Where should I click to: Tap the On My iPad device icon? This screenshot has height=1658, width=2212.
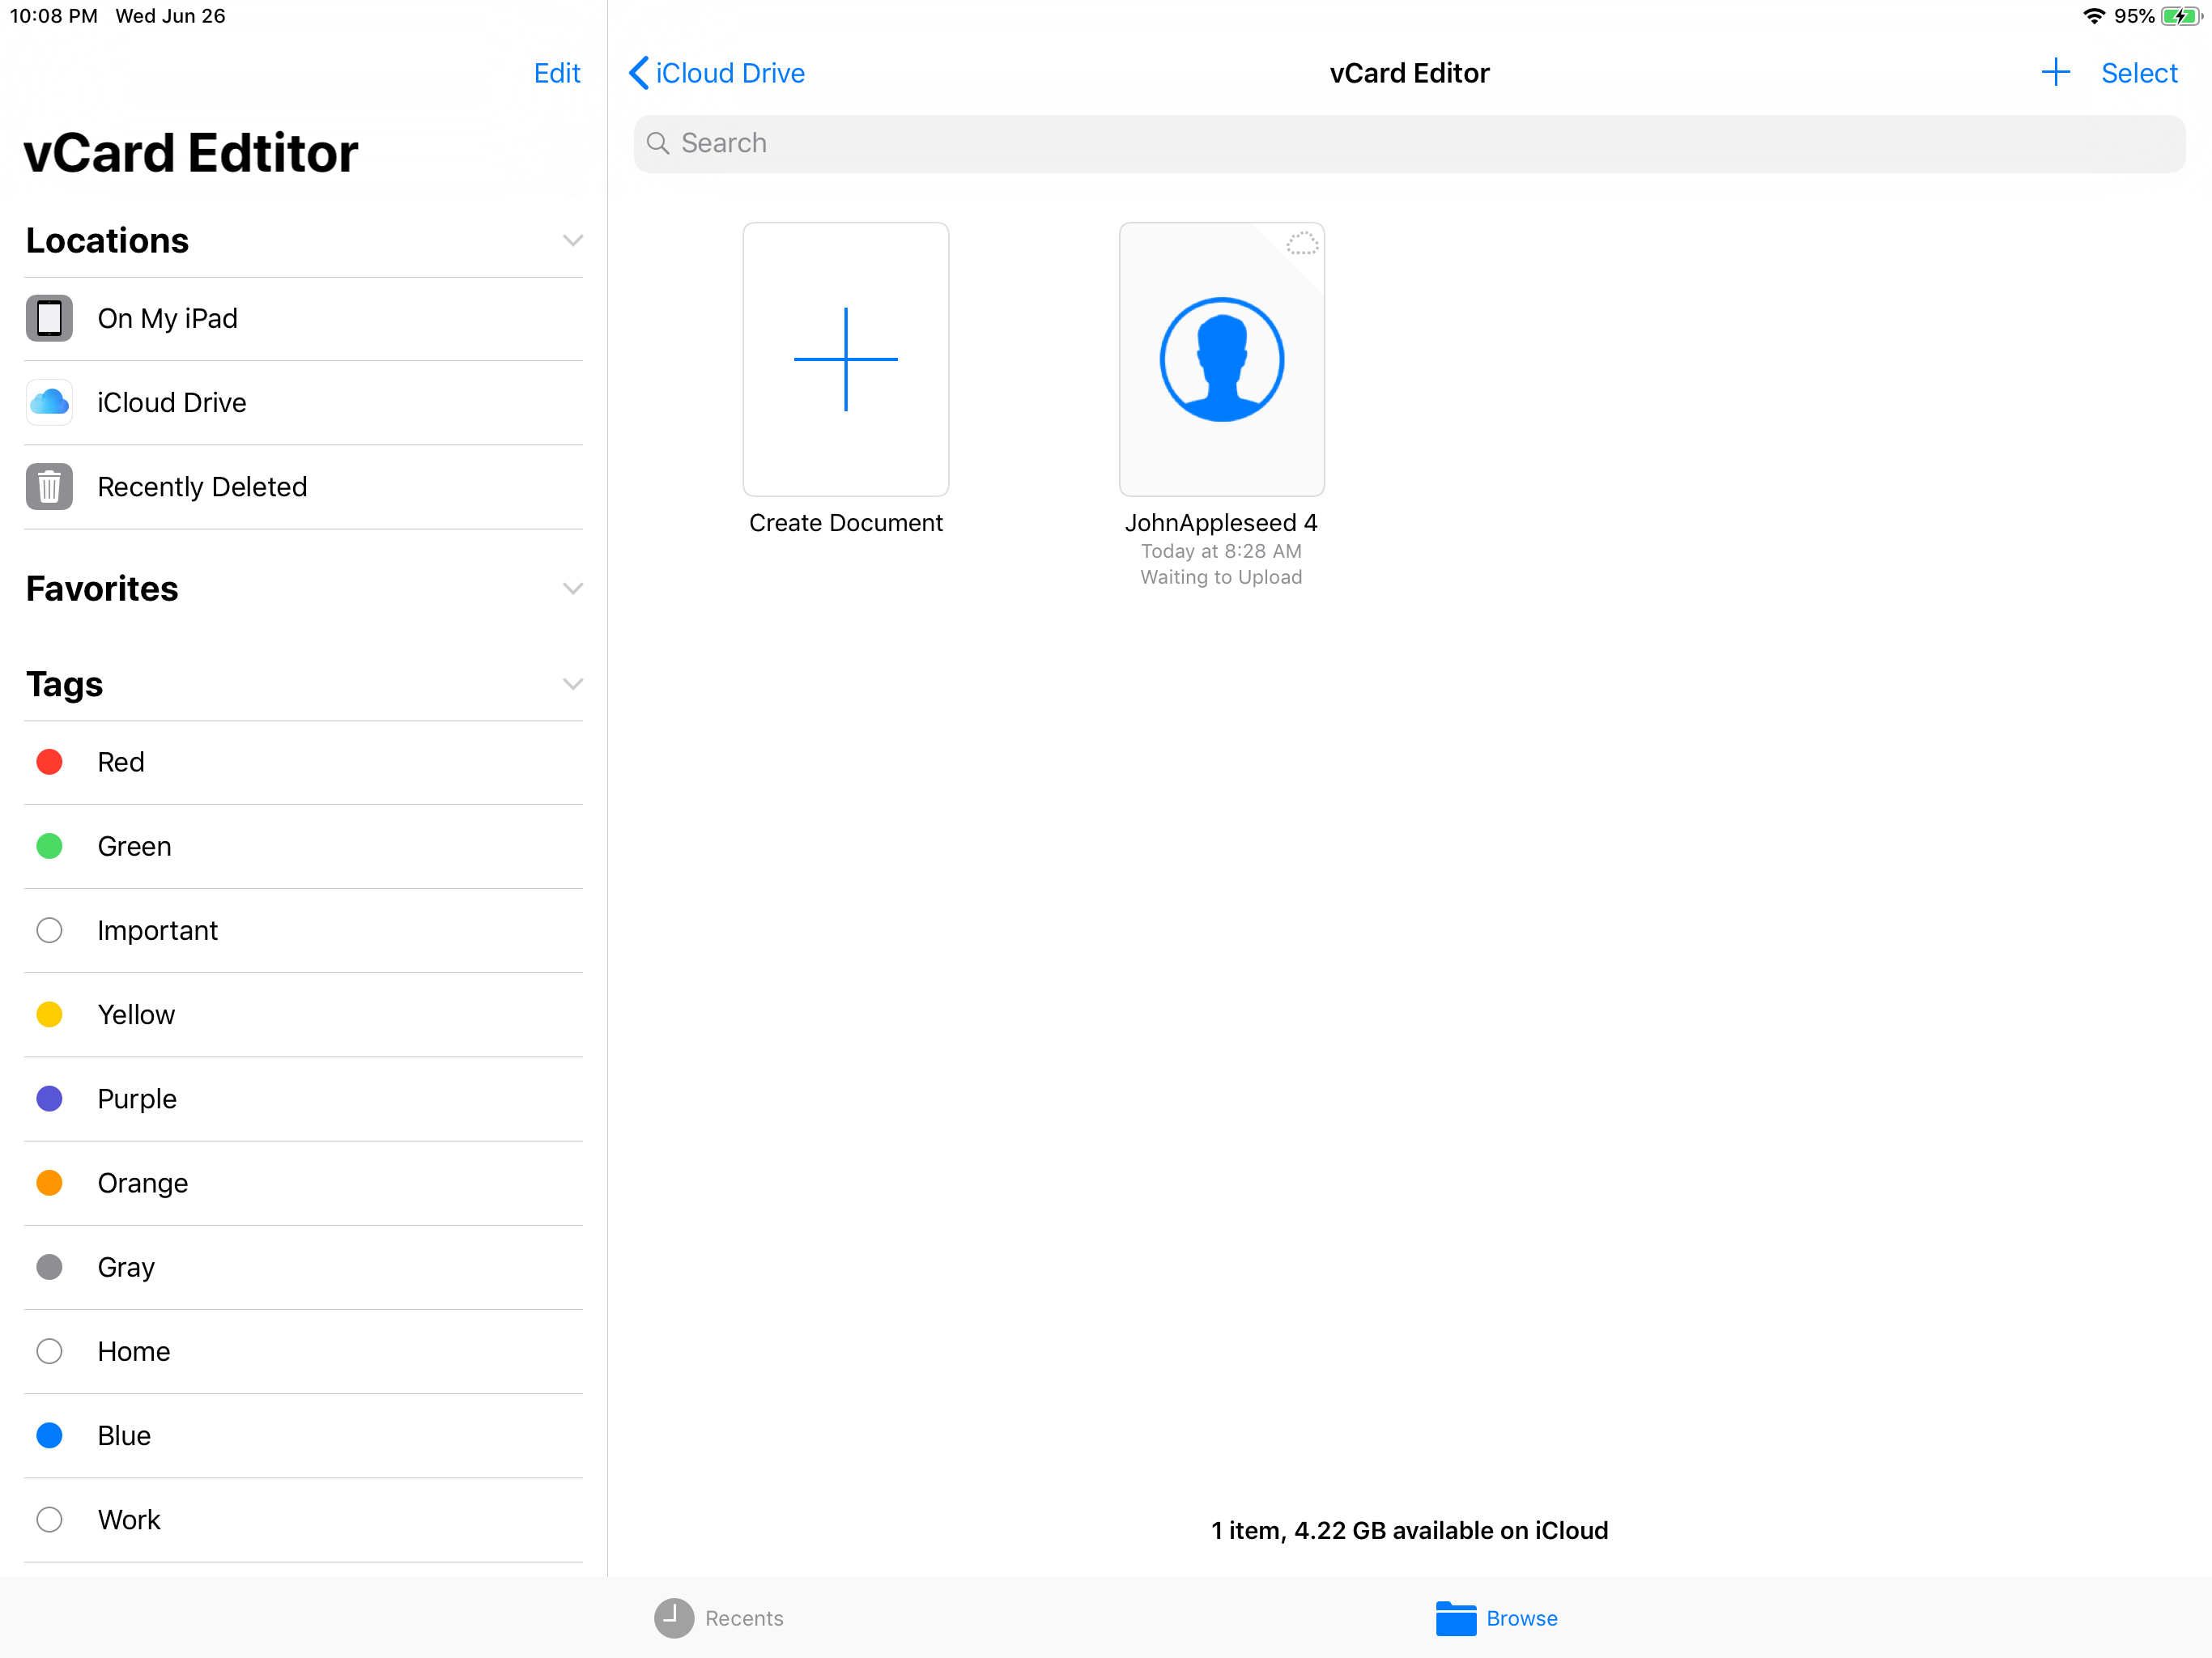coord(49,318)
